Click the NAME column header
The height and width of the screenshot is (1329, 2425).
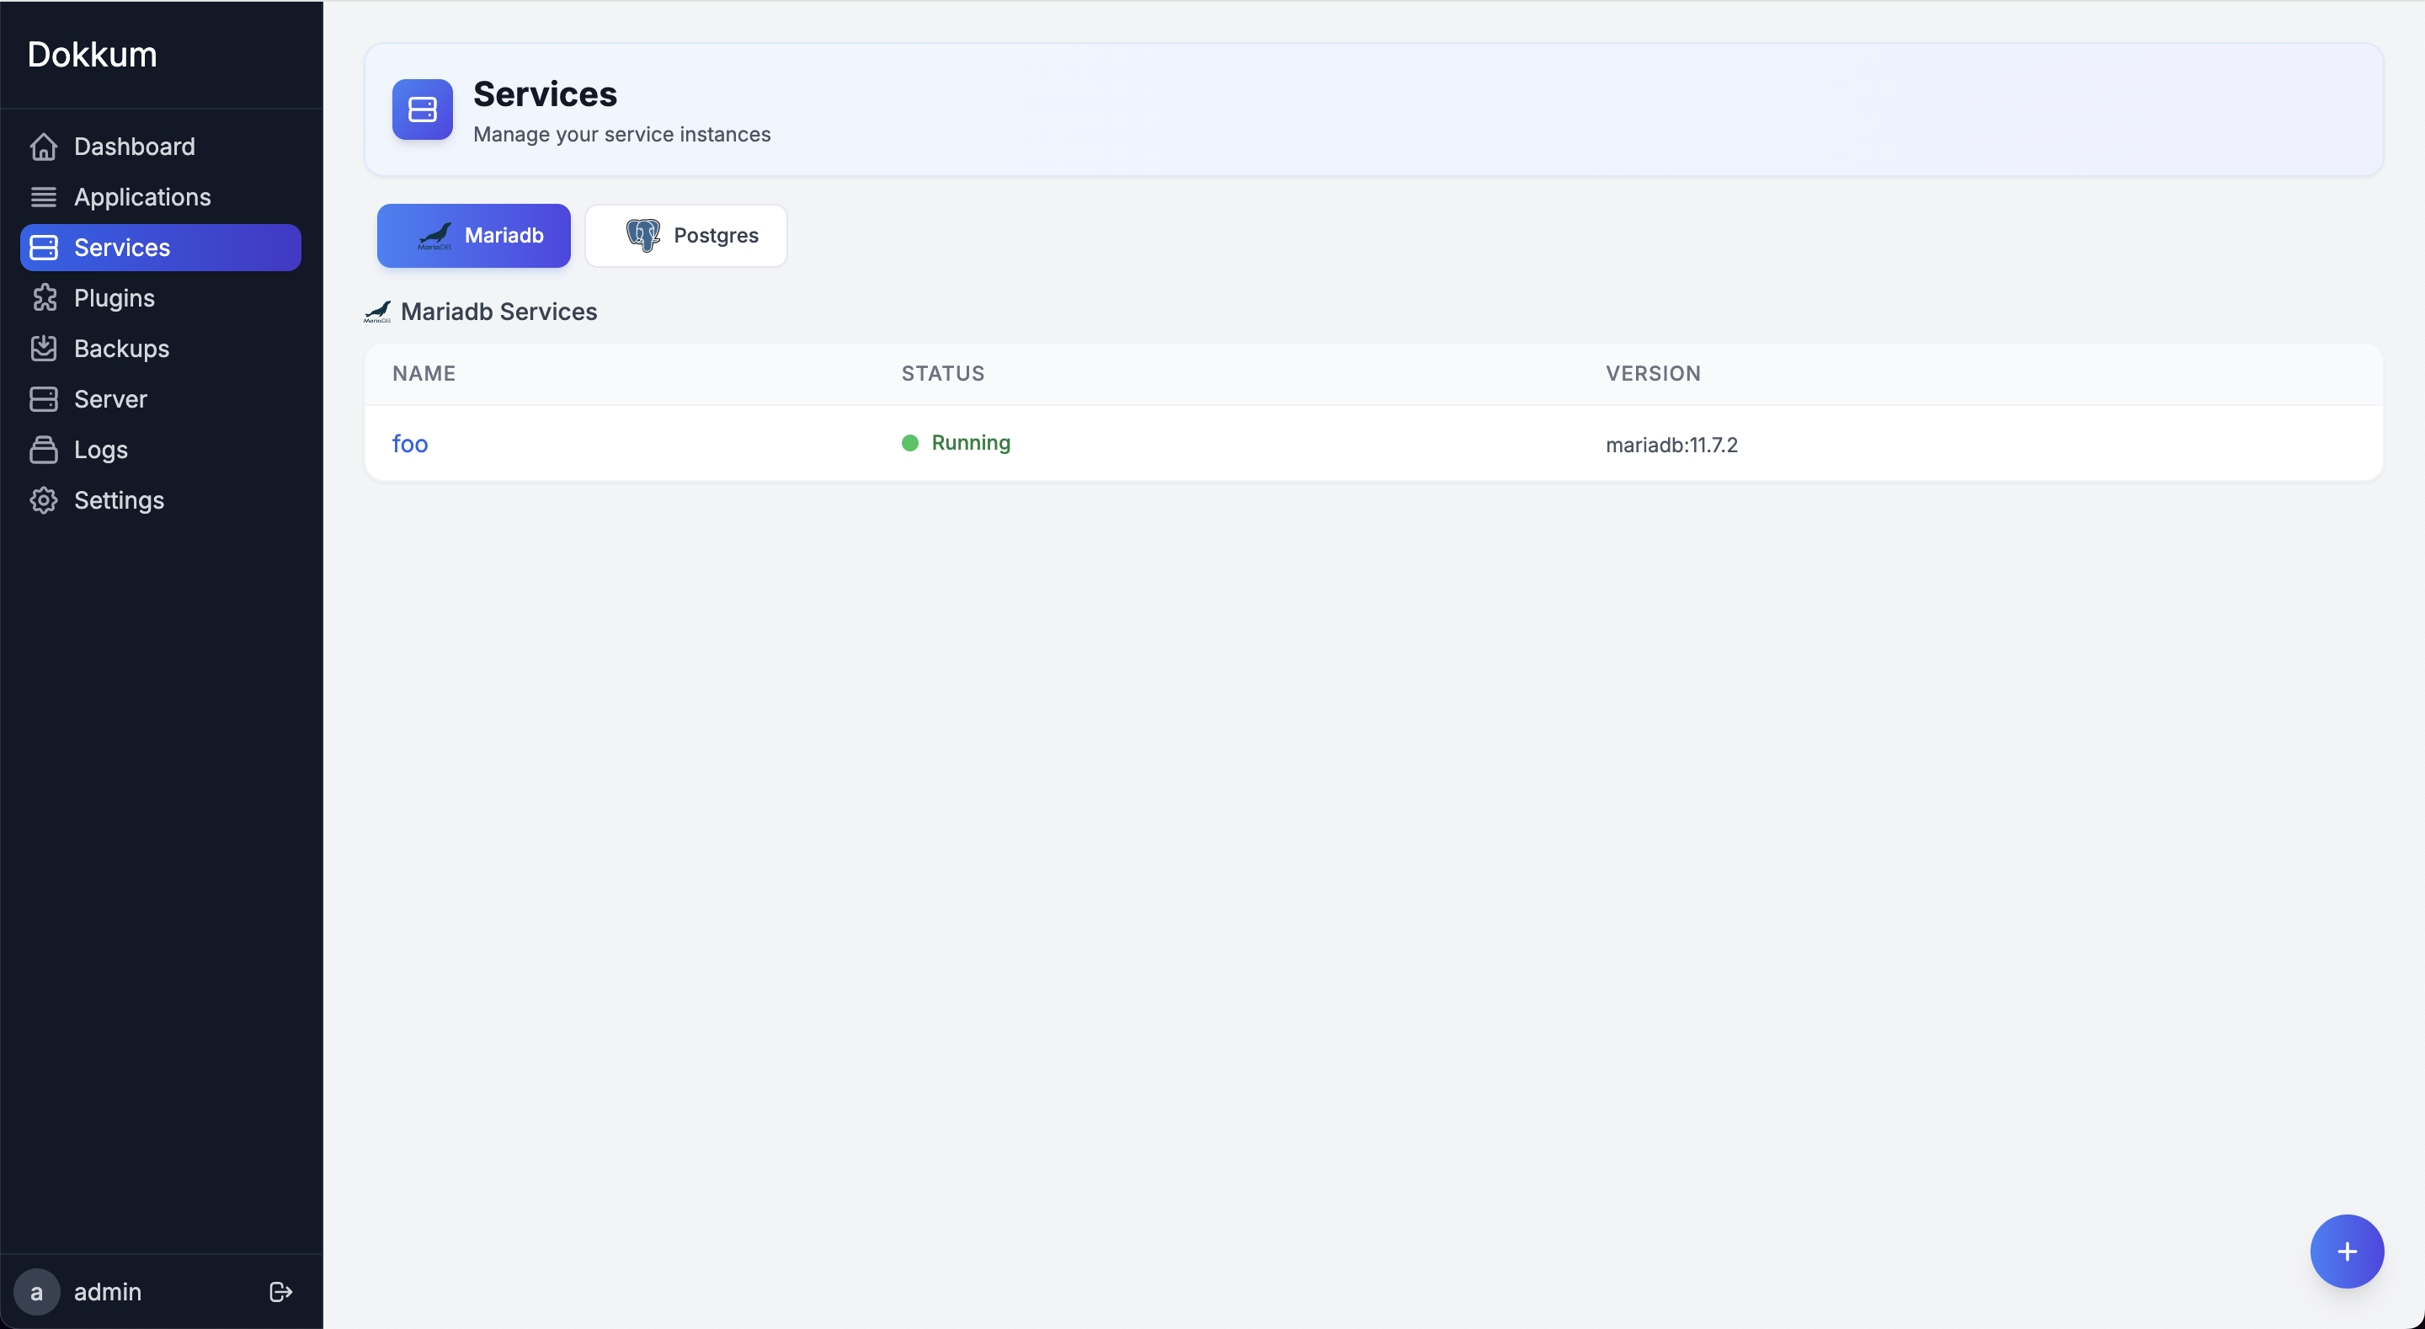pos(424,374)
